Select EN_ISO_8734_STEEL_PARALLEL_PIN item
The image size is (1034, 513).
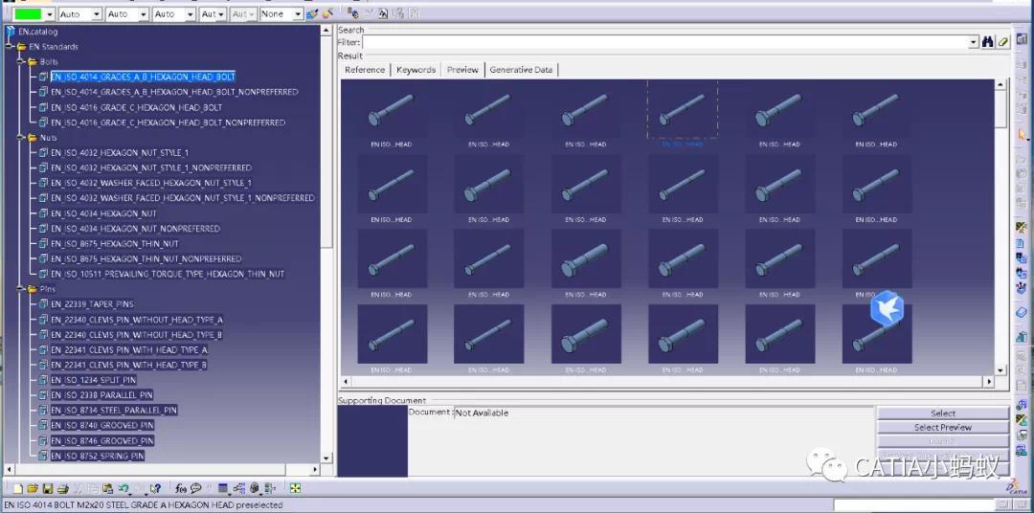pos(114,411)
